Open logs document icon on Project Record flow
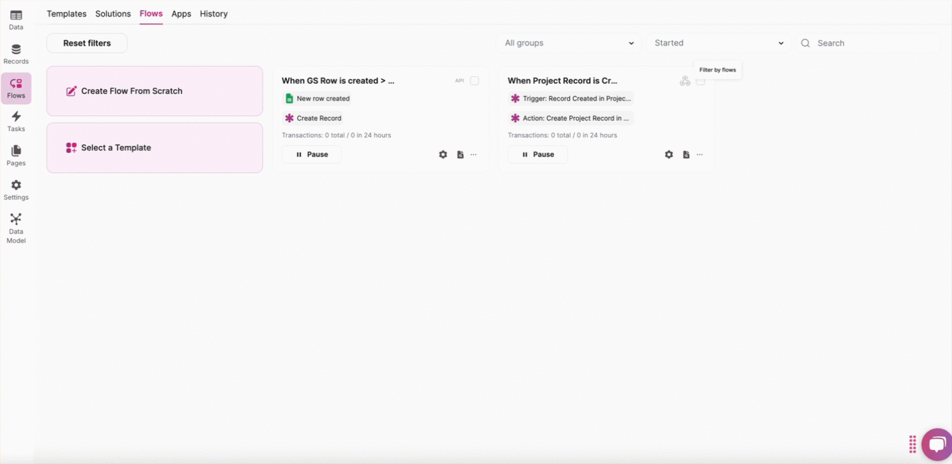952x464 pixels. click(686, 155)
